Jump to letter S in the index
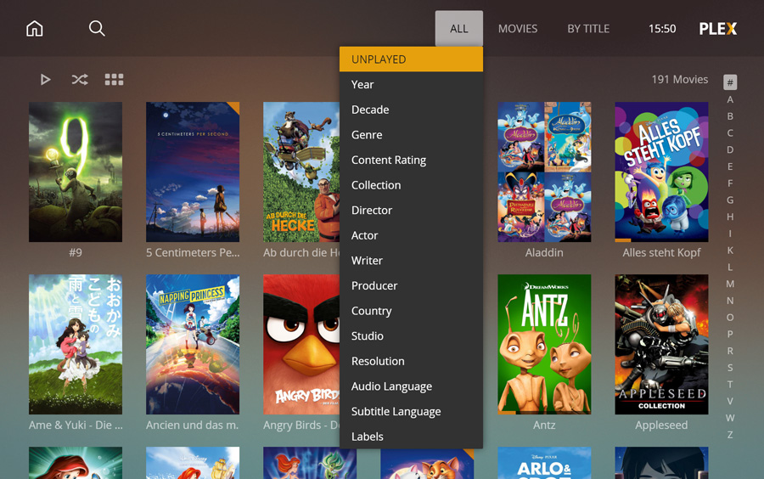The image size is (764, 479). click(x=730, y=368)
